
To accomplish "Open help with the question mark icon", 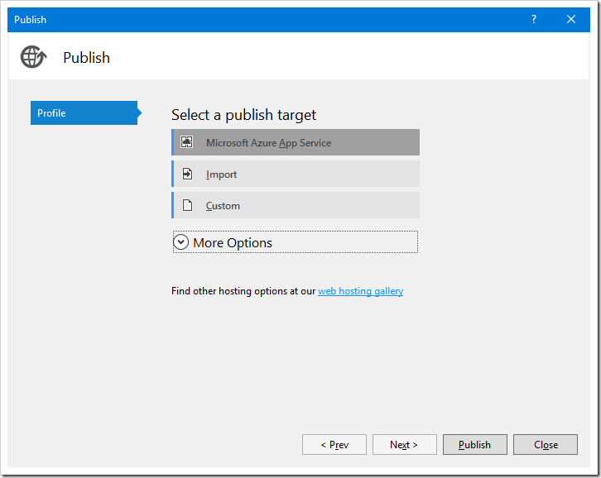I will coord(534,19).
